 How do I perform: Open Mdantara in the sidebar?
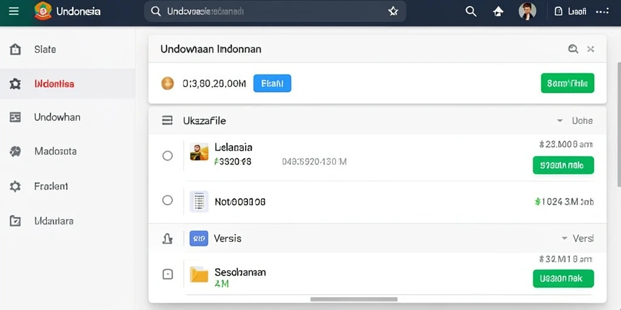(x=67, y=221)
